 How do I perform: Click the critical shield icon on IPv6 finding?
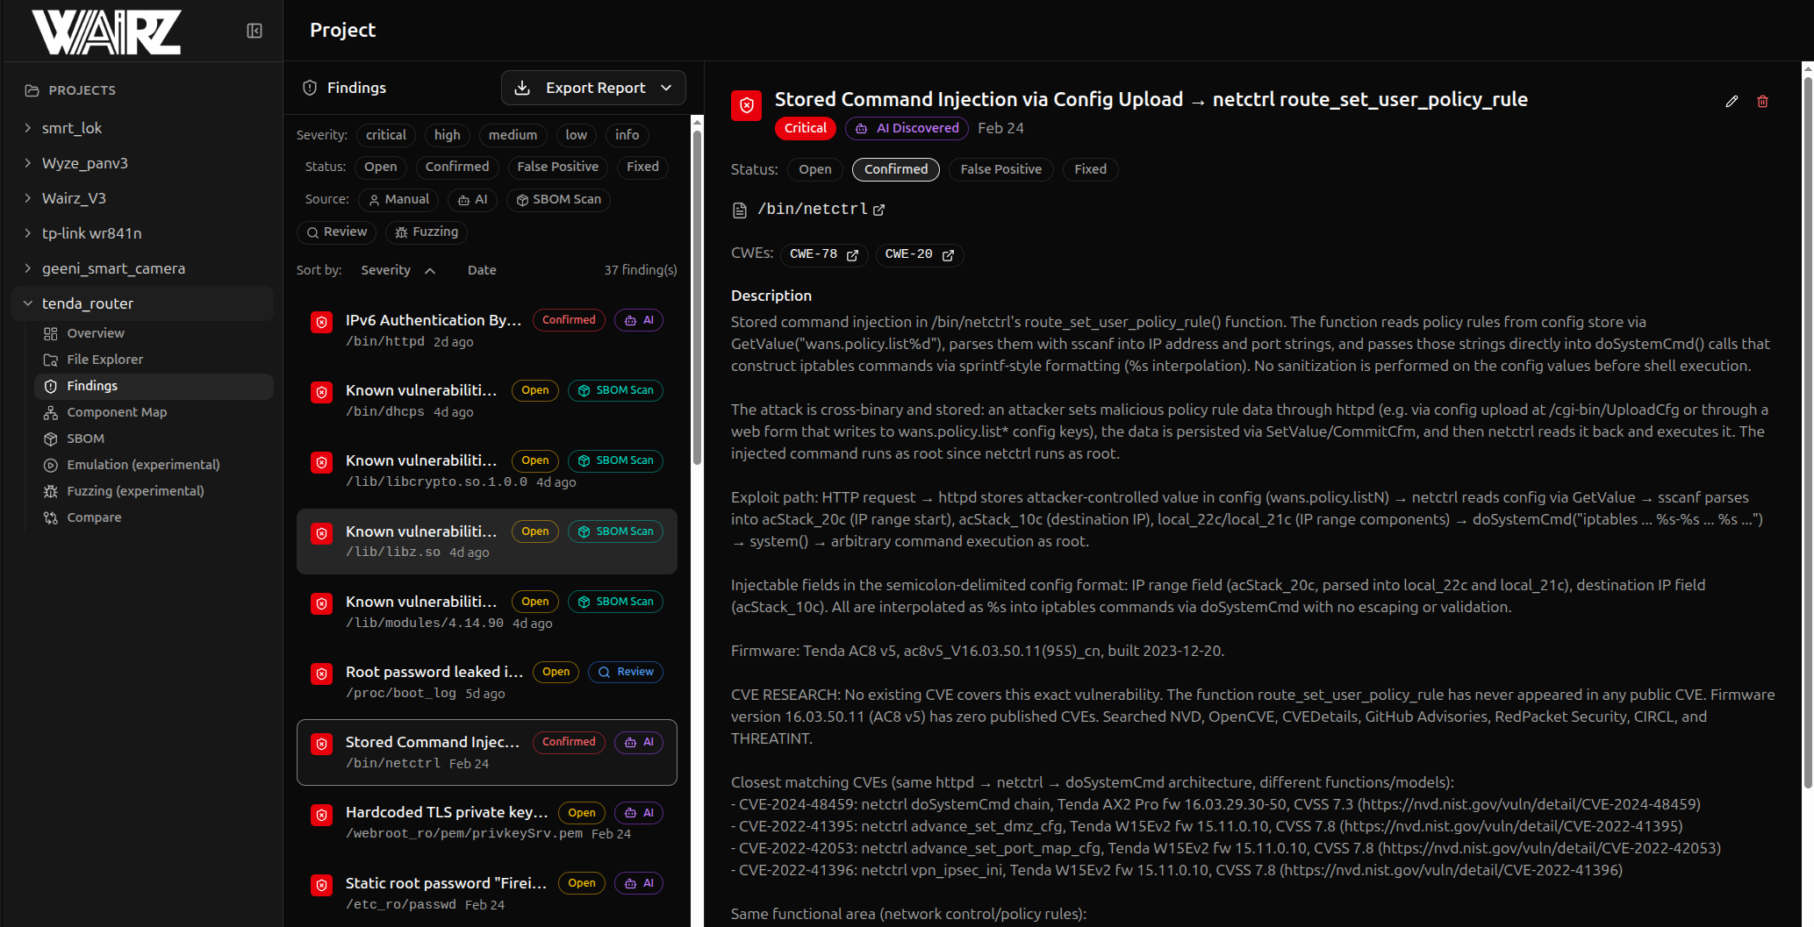coord(322,323)
